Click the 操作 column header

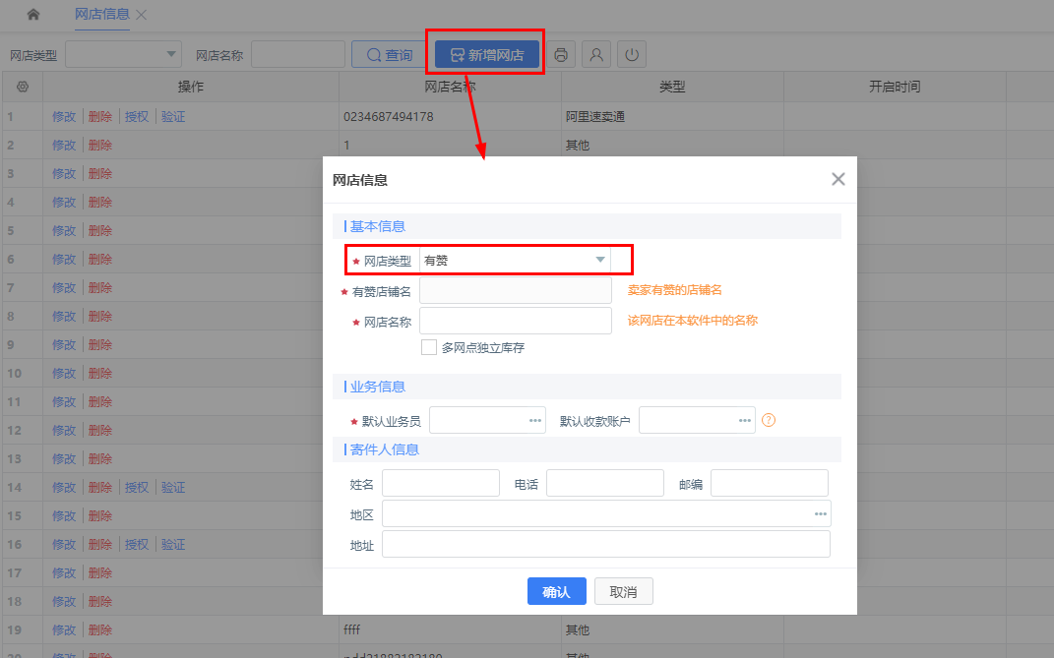click(191, 87)
